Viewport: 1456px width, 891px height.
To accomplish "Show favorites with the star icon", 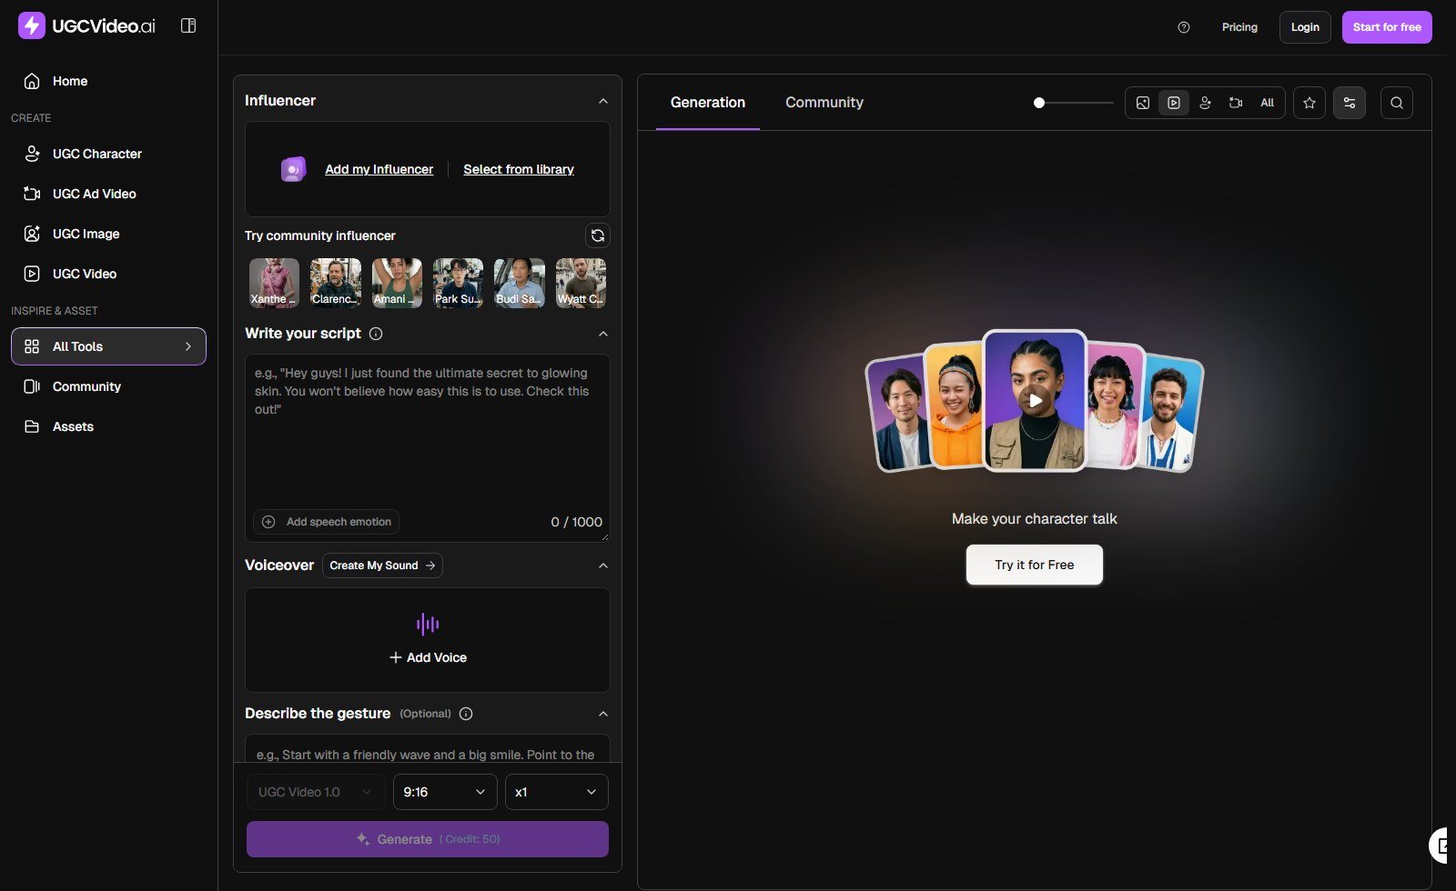I will 1309,103.
